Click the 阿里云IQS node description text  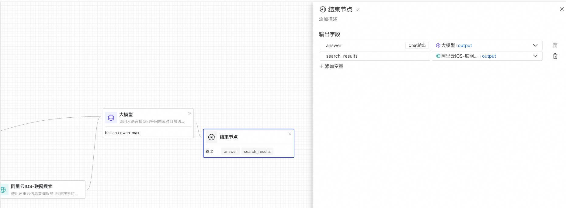tap(44, 194)
